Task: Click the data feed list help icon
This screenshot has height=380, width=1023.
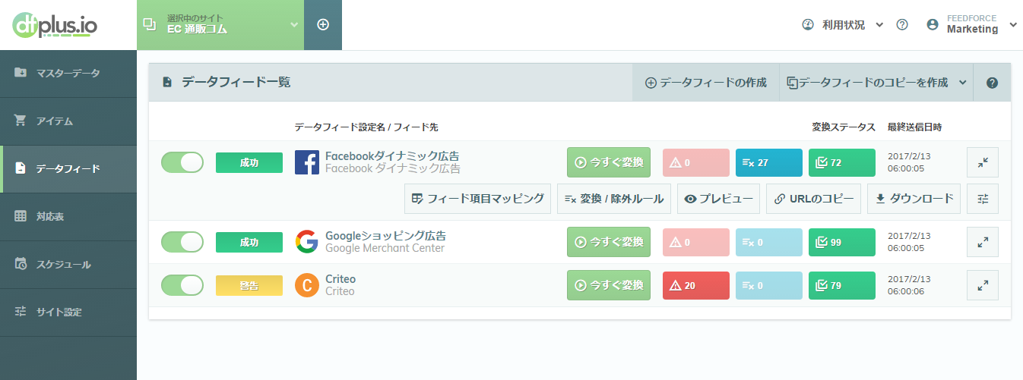Action: (x=992, y=83)
